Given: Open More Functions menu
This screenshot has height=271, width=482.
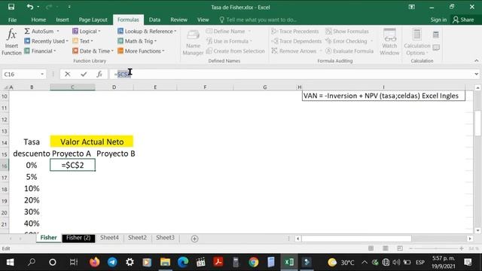Looking at the screenshot, I should tap(141, 51).
